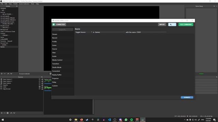Viewport: 218px width, 122px height.
Task: Toggle lock for Game Capture 2 source
Action: click(42, 81)
